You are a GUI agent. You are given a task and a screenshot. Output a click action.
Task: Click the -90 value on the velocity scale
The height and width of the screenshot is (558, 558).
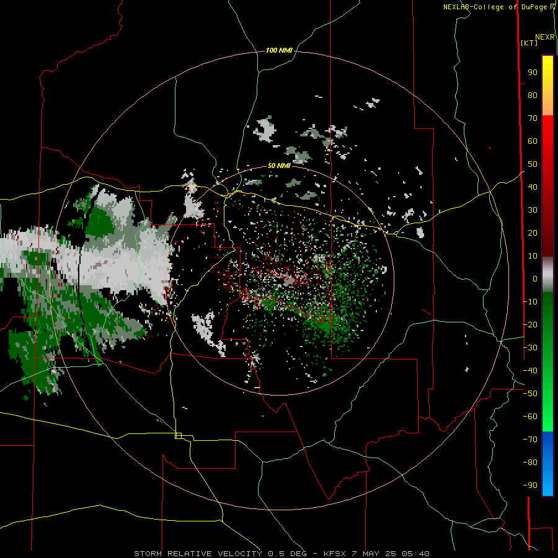click(x=530, y=485)
